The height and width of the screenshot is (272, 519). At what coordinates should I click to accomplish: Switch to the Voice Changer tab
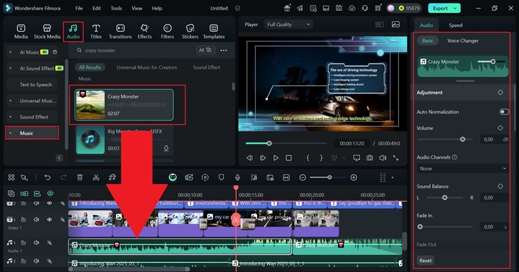(x=463, y=41)
